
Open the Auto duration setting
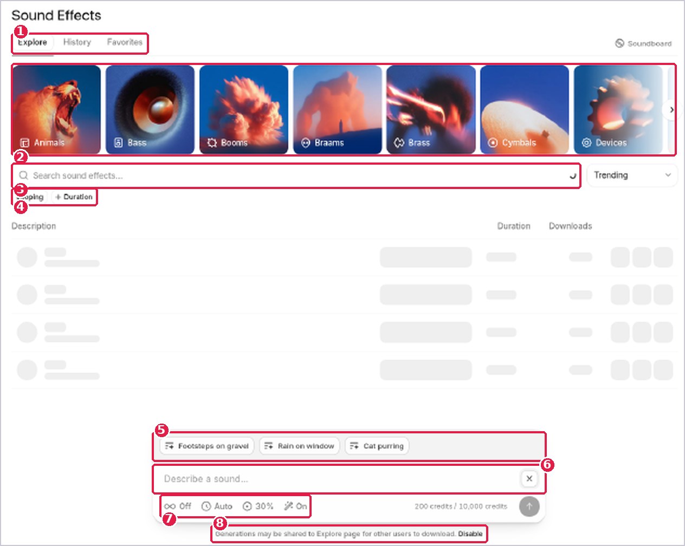pyautogui.click(x=217, y=506)
